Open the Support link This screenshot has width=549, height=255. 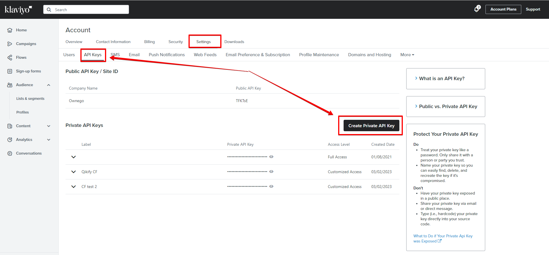click(533, 9)
